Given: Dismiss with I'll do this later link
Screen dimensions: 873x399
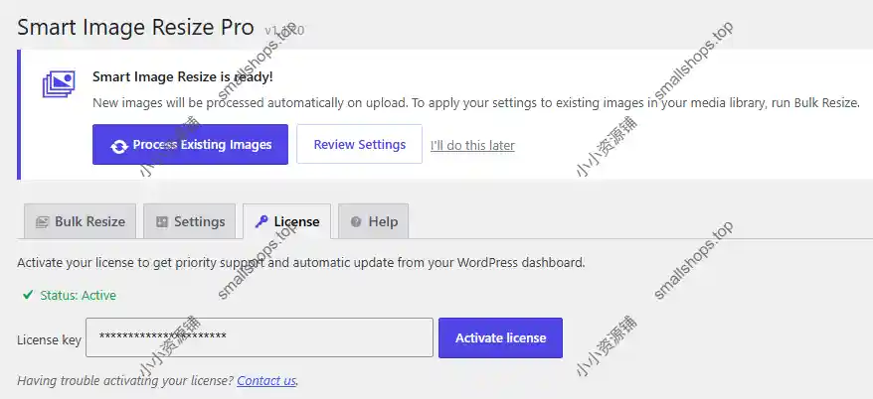Looking at the screenshot, I should click(472, 146).
